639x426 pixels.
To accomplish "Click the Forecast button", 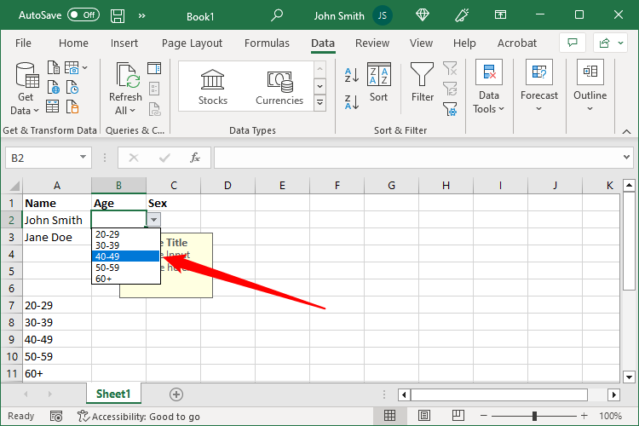I will [x=539, y=86].
